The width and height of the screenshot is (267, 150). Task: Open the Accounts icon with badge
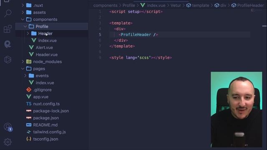[x=8, y=127]
